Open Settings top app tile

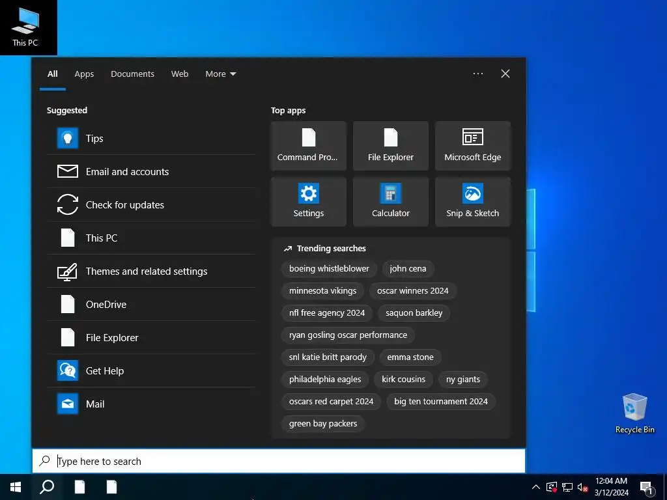pyautogui.click(x=308, y=202)
